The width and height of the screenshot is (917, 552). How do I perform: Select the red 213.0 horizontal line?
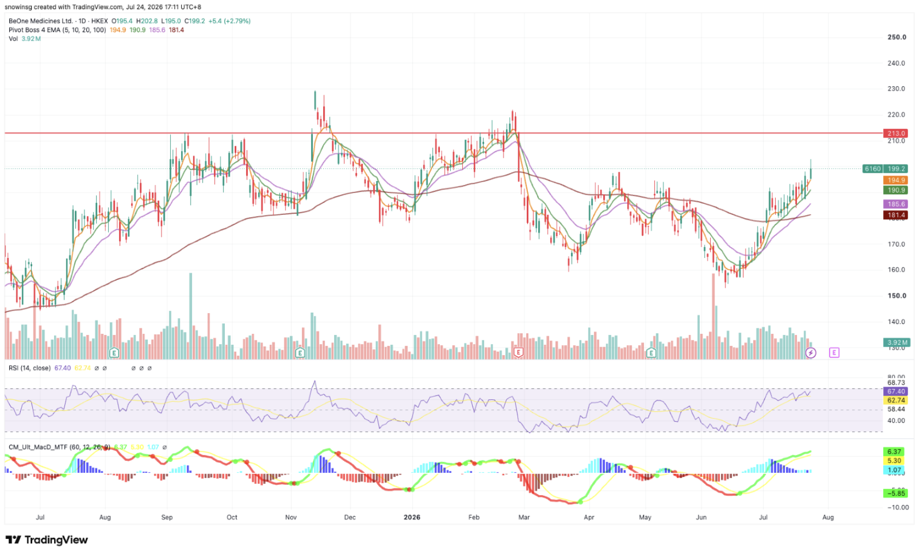pos(443,133)
